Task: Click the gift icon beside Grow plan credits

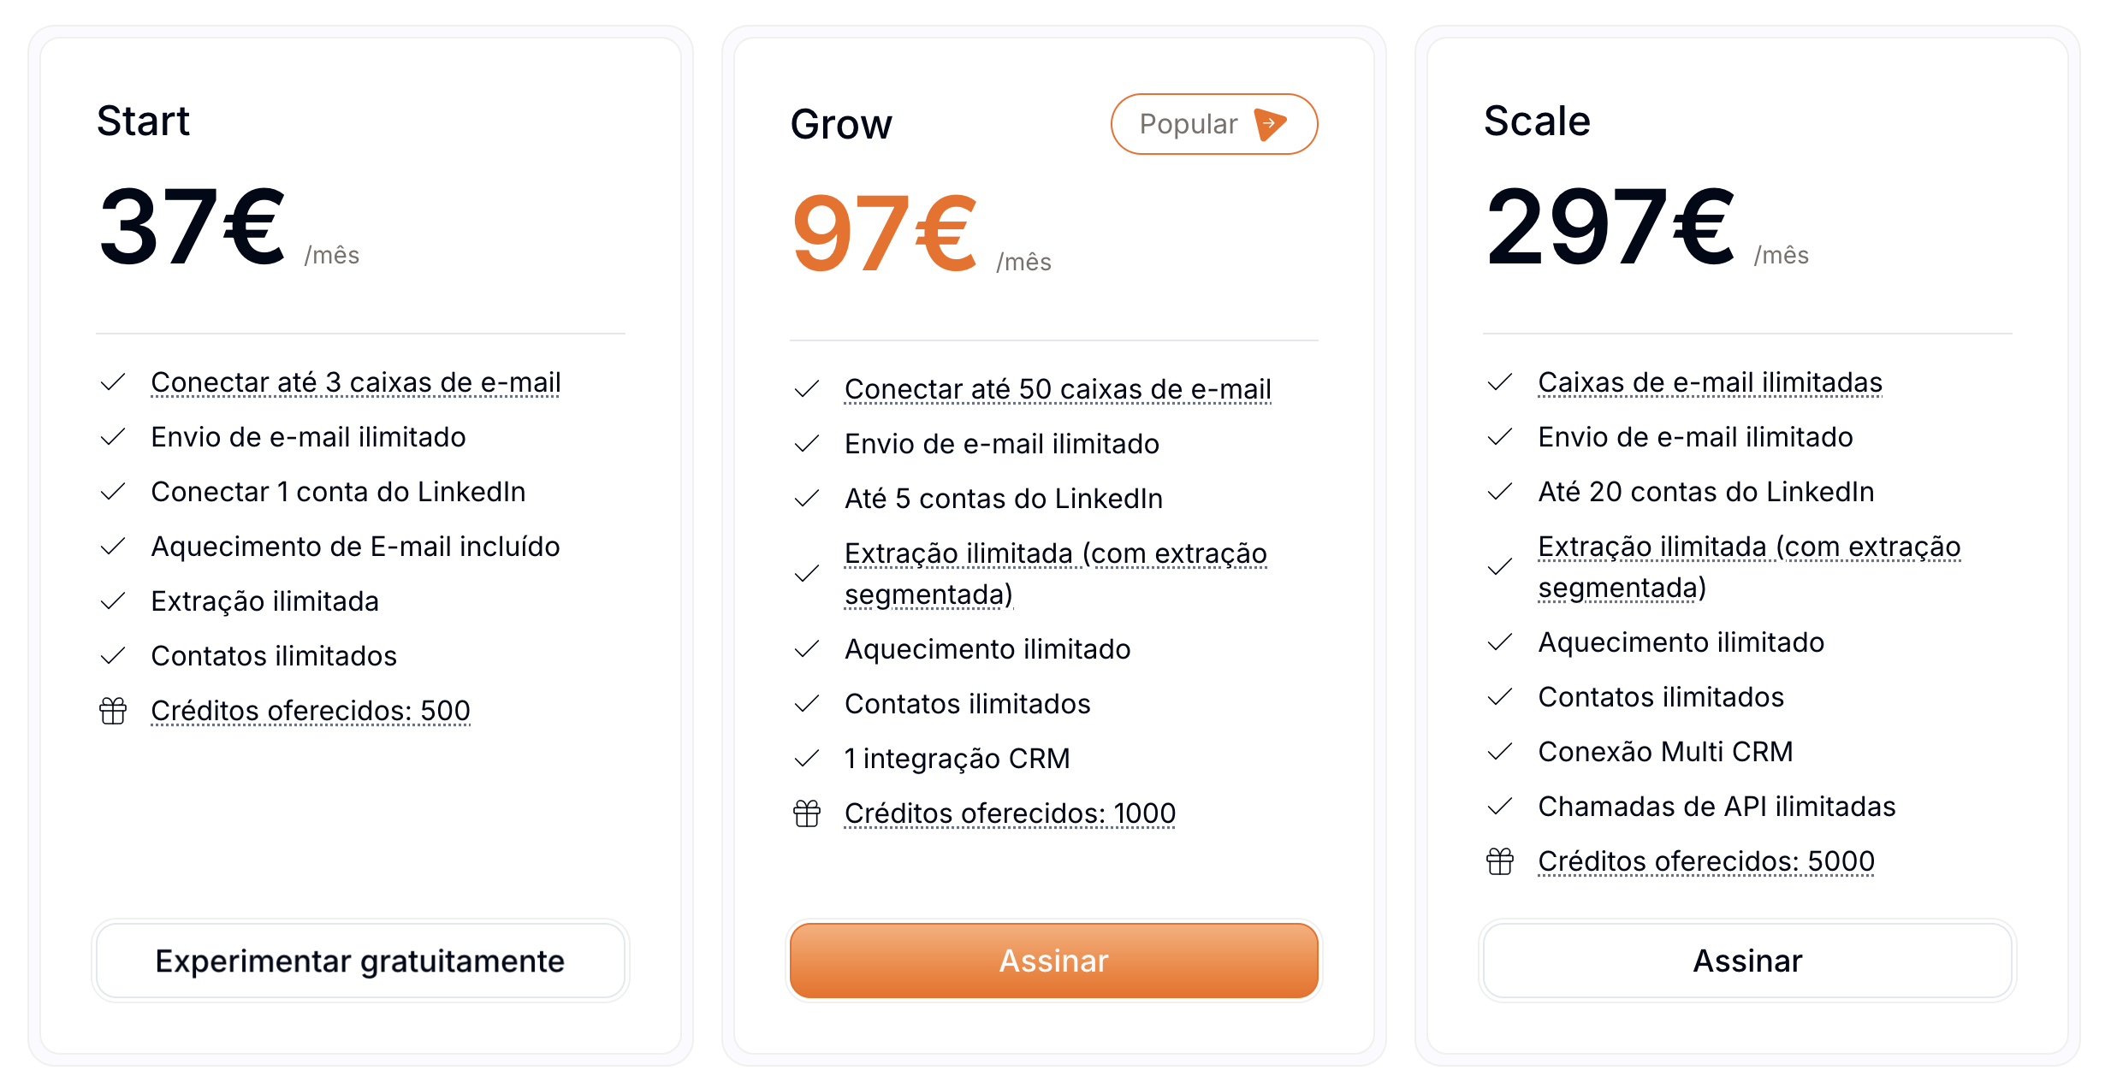Action: pyautogui.click(x=806, y=813)
